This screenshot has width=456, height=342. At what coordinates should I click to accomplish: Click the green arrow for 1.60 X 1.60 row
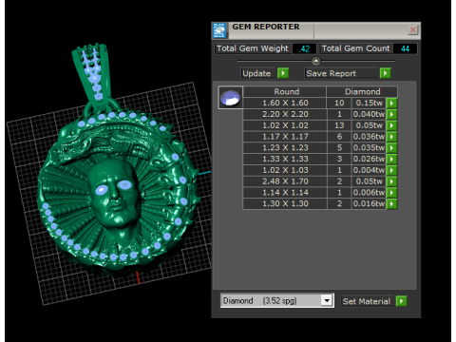391,103
